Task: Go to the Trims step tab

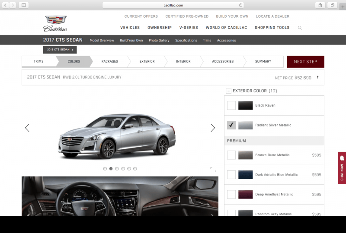Action: [38, 61]
